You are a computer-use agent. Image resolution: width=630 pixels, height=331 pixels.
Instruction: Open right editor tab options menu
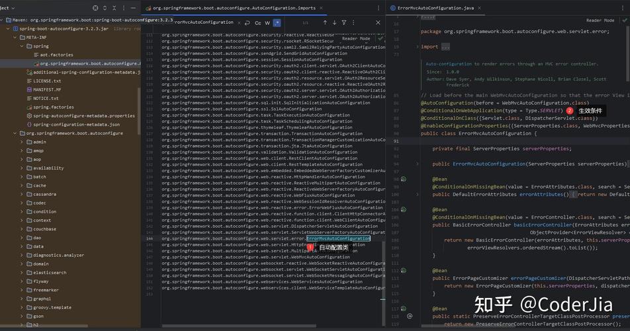(x=623, y=8)
